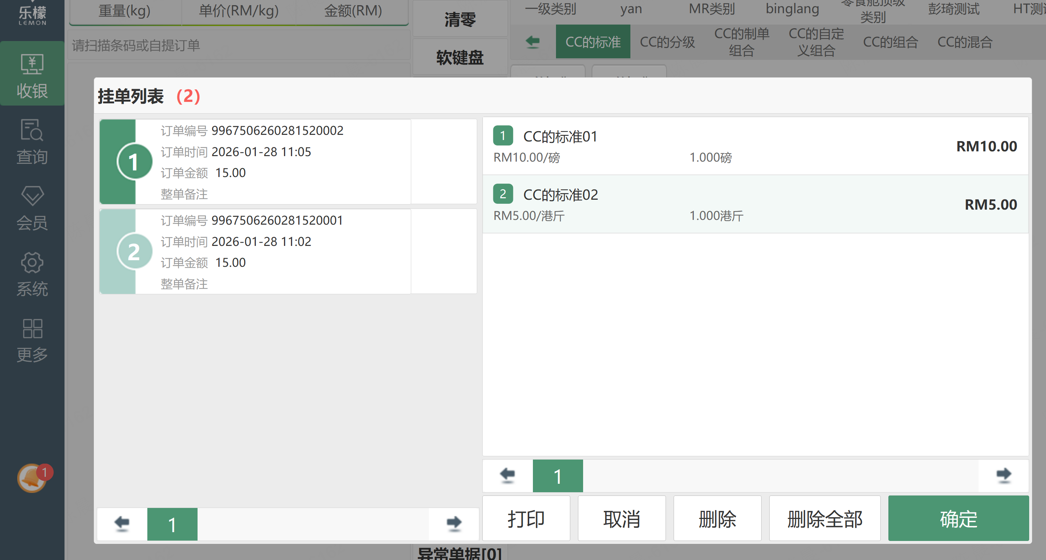Go to next page of held orders list
Image resolution: width=1046 pixels, height=560 pixels.
[454, 523]
